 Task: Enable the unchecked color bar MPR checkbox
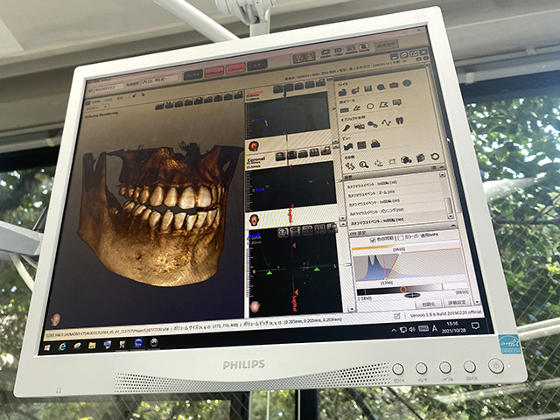tap(401, 237)
